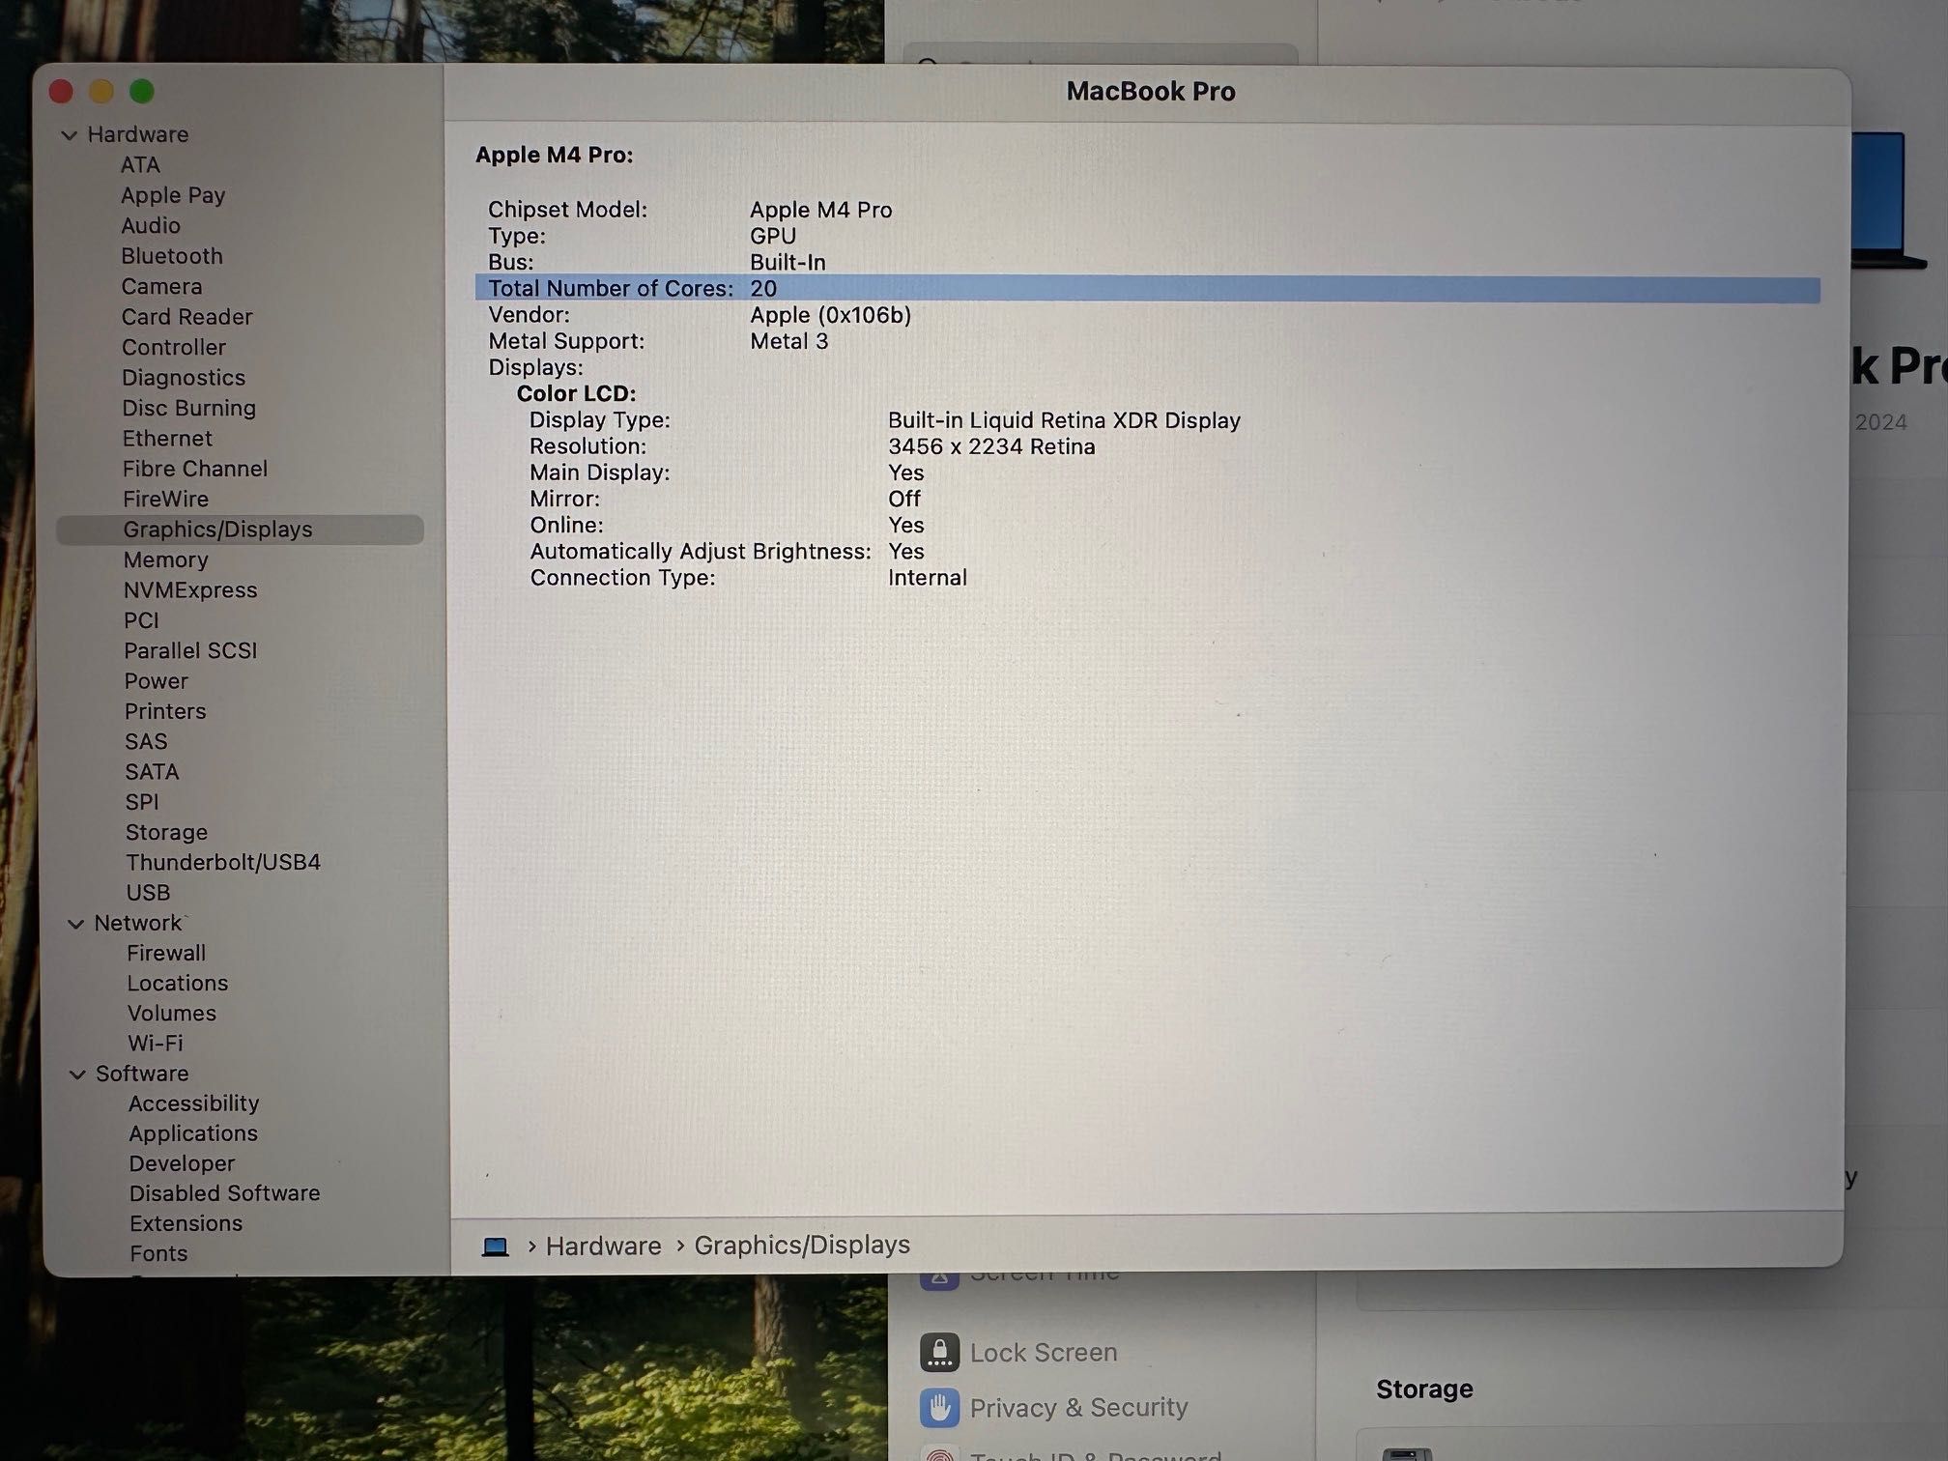This screenshot has height=1461, width=1948.
Task: Select Printers in the sidebar
Action: point(165,711)
